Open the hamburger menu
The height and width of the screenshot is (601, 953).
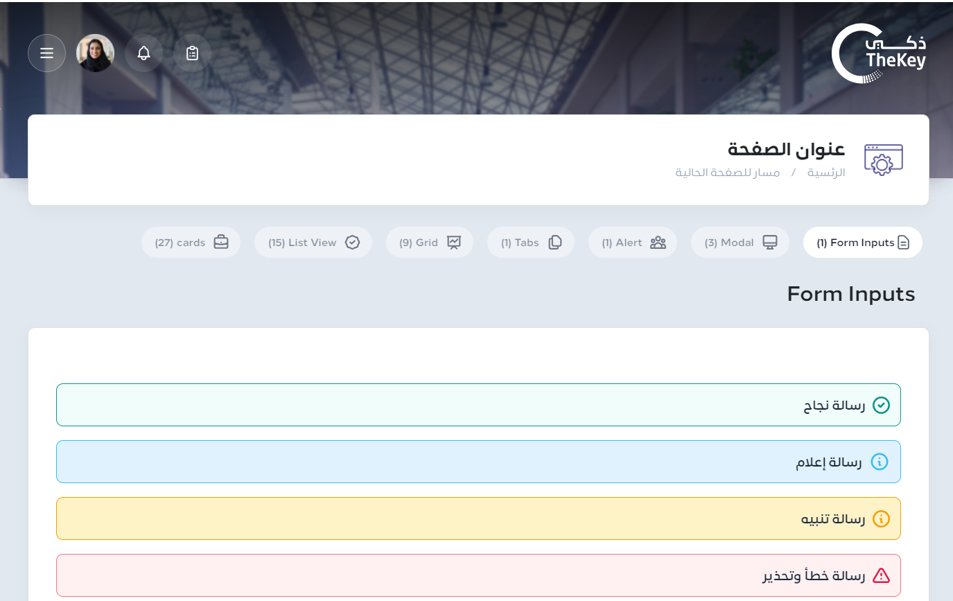(46, 53)
